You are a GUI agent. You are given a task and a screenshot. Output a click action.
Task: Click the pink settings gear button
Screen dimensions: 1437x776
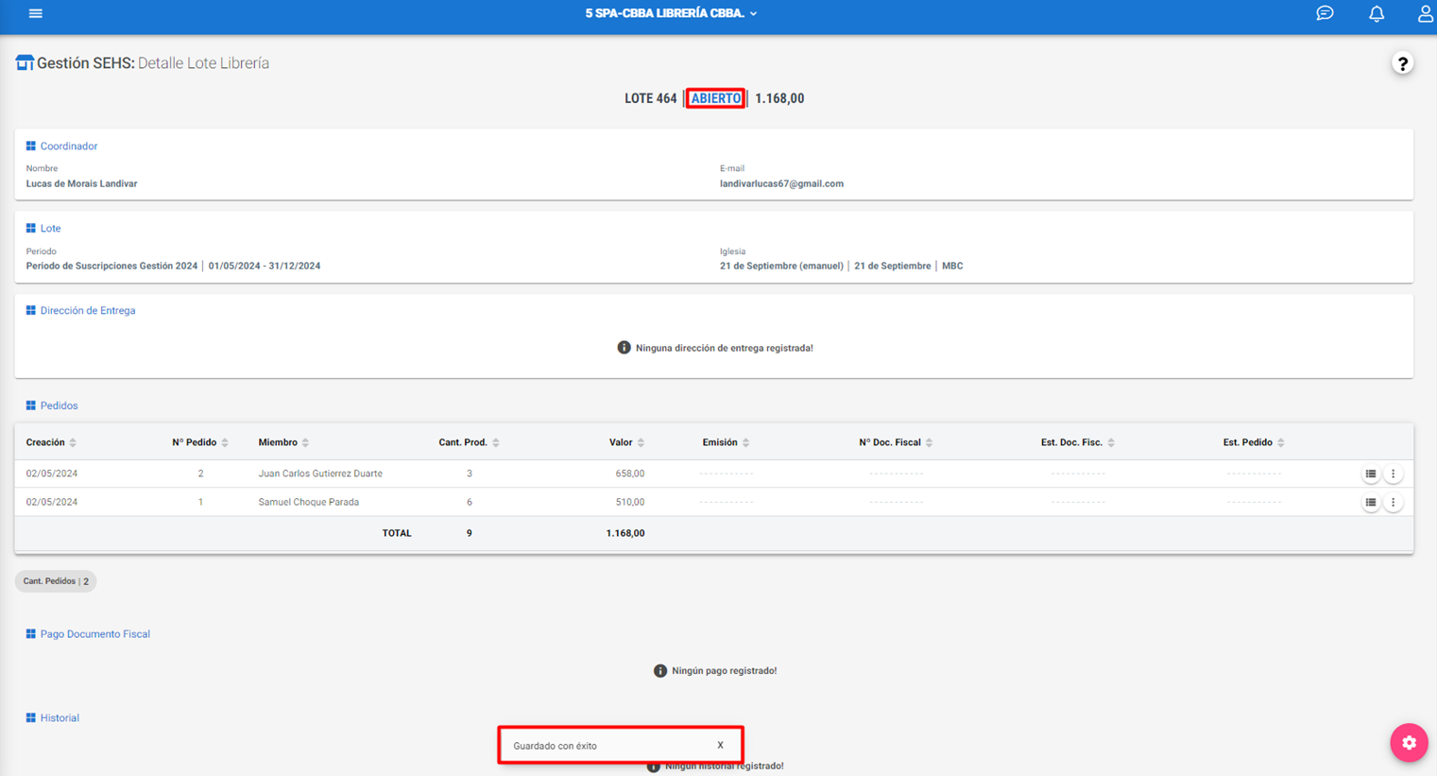tap(1409, 742)
